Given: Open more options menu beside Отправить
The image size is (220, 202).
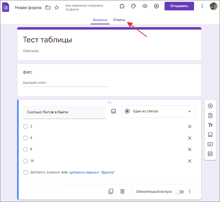Looking at the screenshot, I should click(x=202, y=6).
